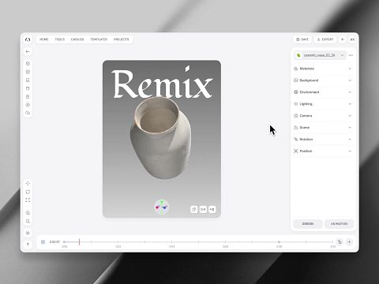
Task: Click the plus button at the timeline end
Action: (x=349, y=242)
